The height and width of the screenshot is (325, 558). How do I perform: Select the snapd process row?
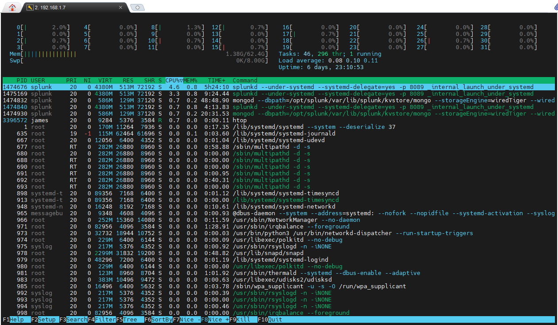[x=279, y=253]
